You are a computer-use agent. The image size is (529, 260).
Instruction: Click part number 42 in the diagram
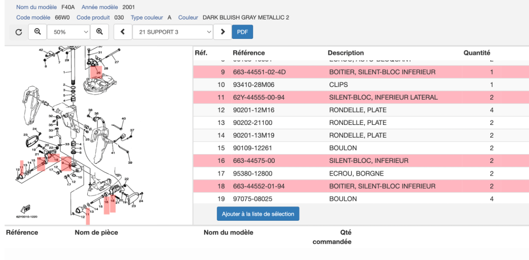41,50
